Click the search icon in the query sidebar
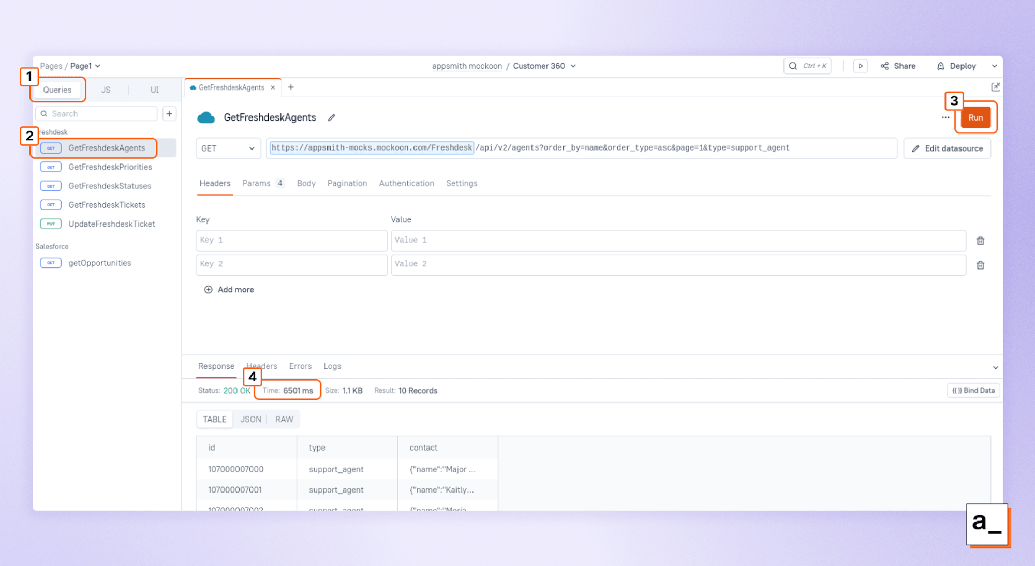This screenshot has width=1035, height=566. [45, 113]
